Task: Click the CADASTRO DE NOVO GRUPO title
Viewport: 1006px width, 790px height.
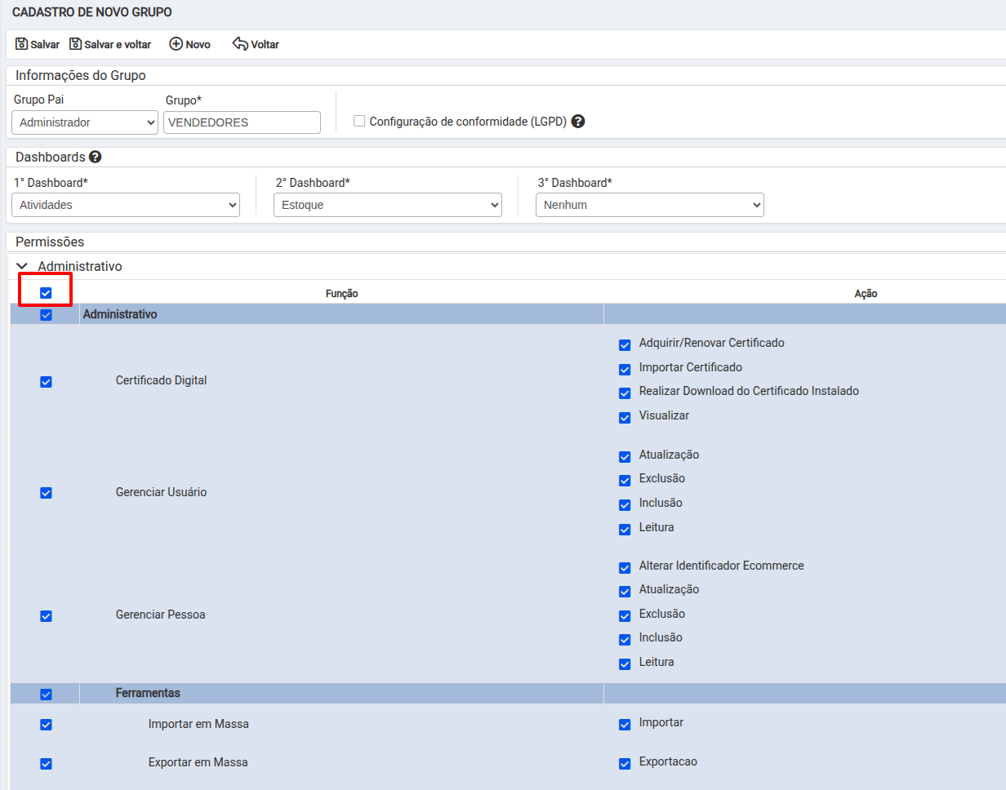Action: coord(92,13)
